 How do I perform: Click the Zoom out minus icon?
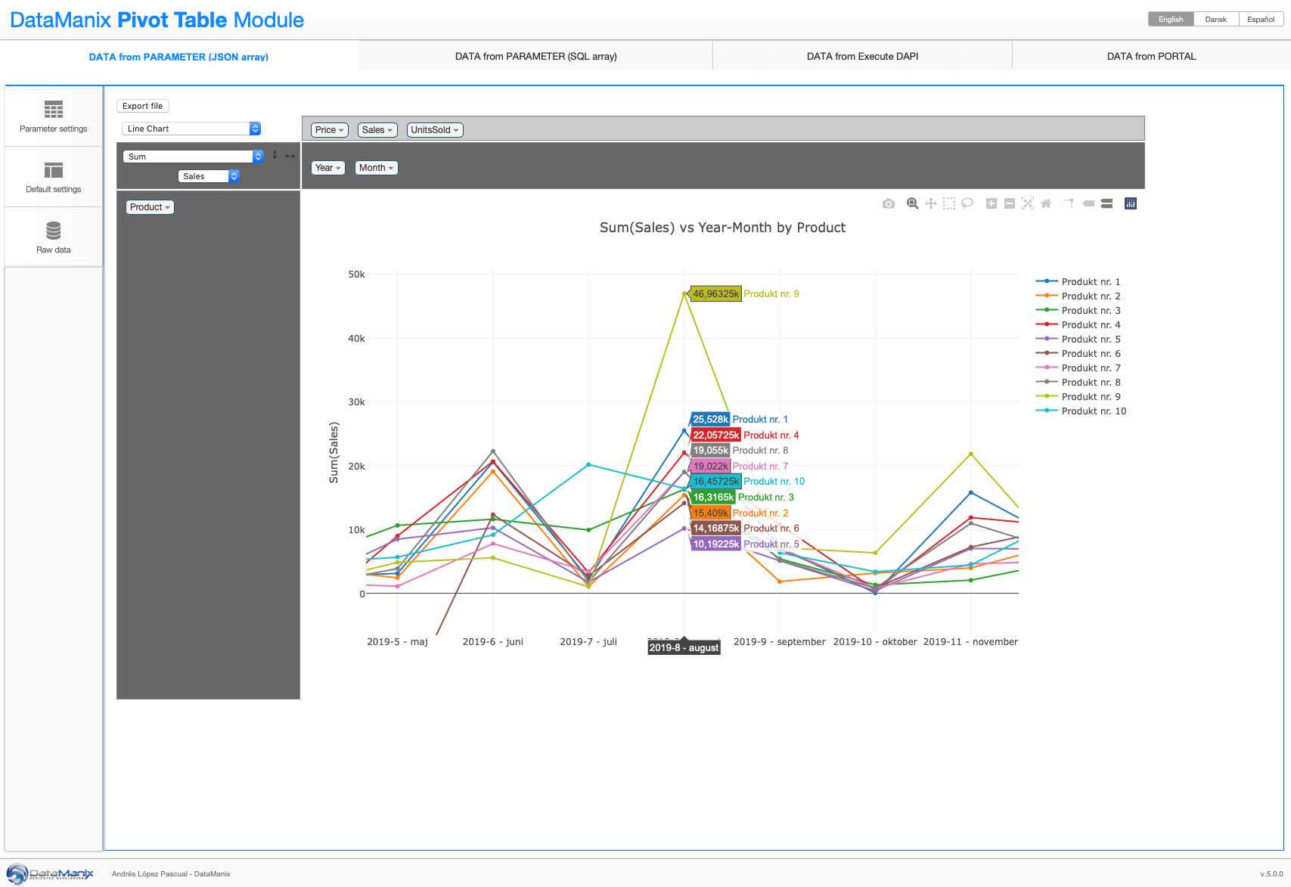[1010, 203]
